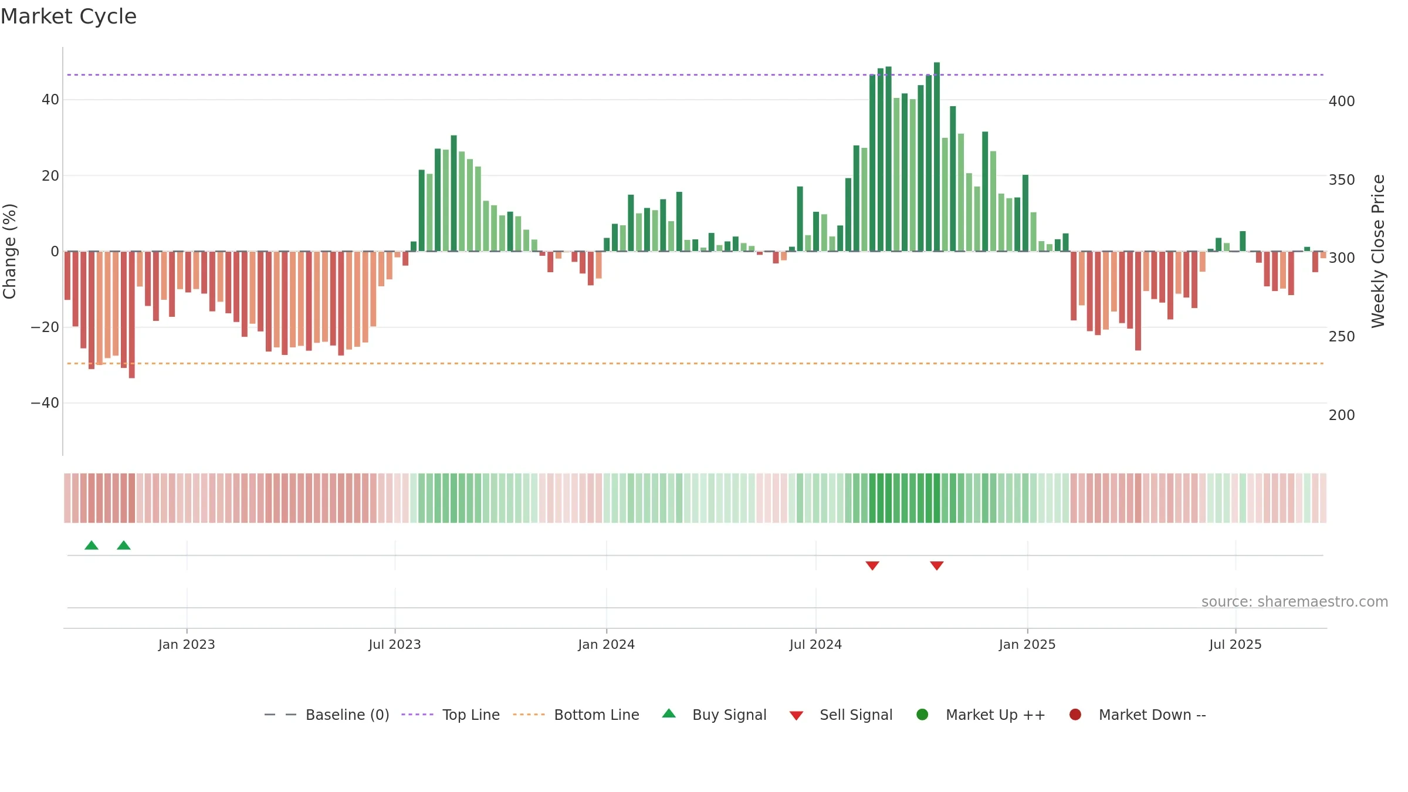The width and height of the screenshot is (1408, 792).
Task: Click the Change (%) axis title
Action: click(x=9, y=251)
